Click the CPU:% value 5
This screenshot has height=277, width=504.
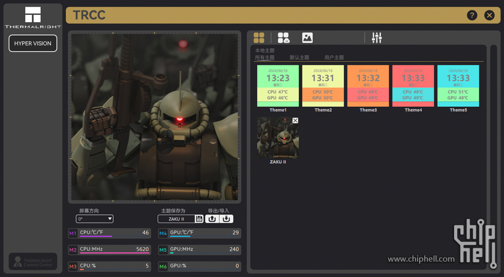coord(147,266)
